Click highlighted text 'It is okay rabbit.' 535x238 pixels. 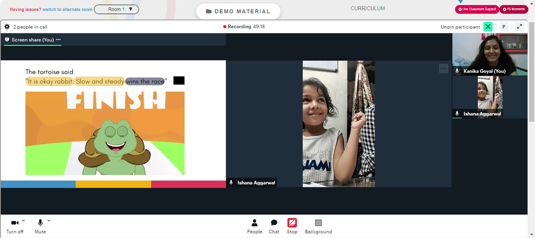(x=49, y=81)
